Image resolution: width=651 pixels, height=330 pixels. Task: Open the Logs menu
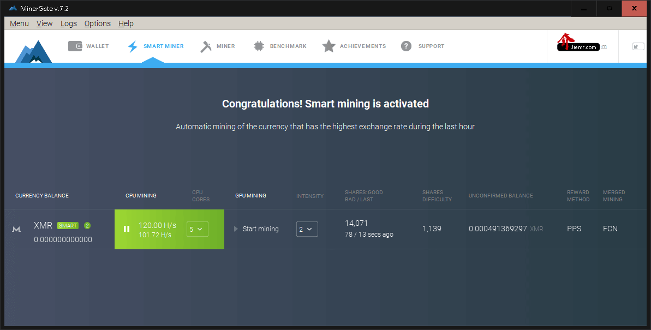point(69,23)
